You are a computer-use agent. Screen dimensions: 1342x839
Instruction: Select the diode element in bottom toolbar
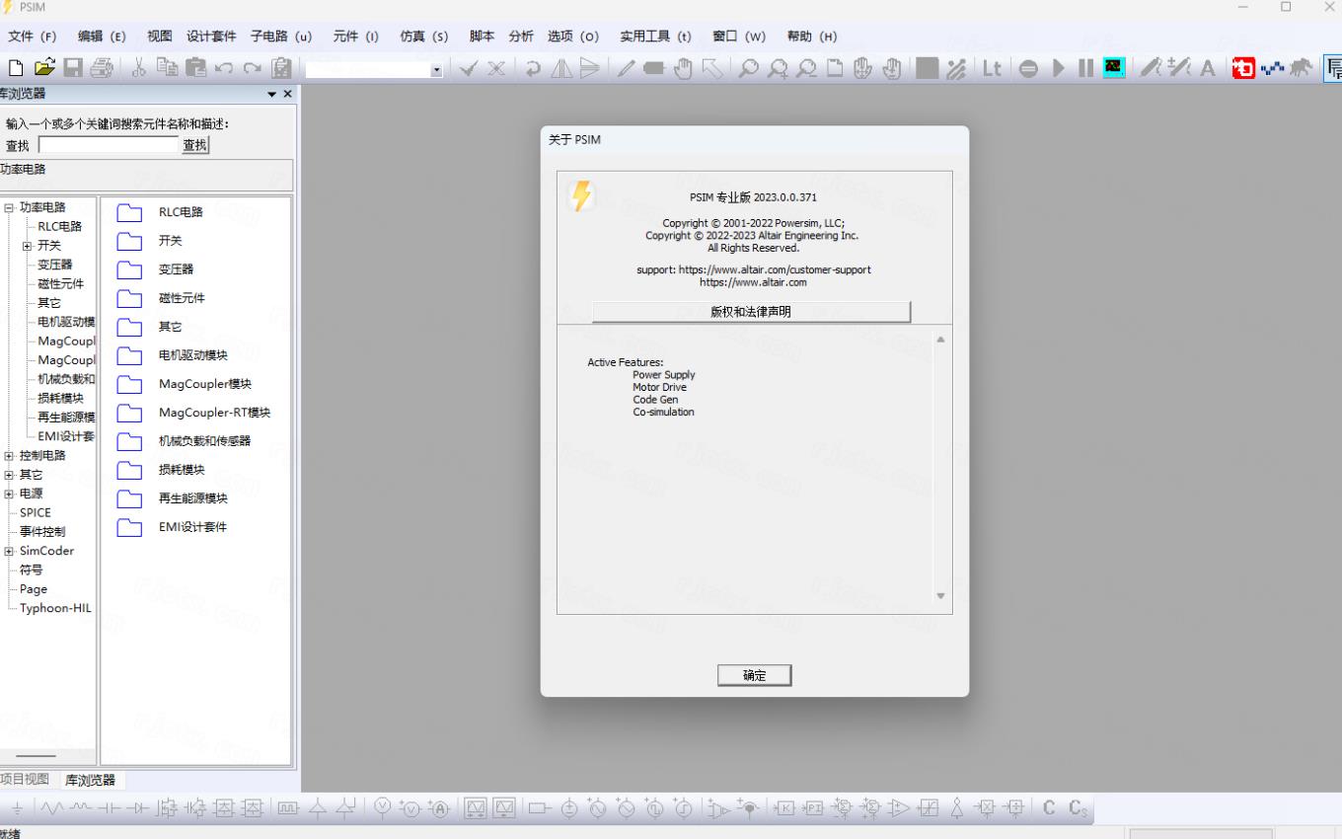tap(136, 808)
